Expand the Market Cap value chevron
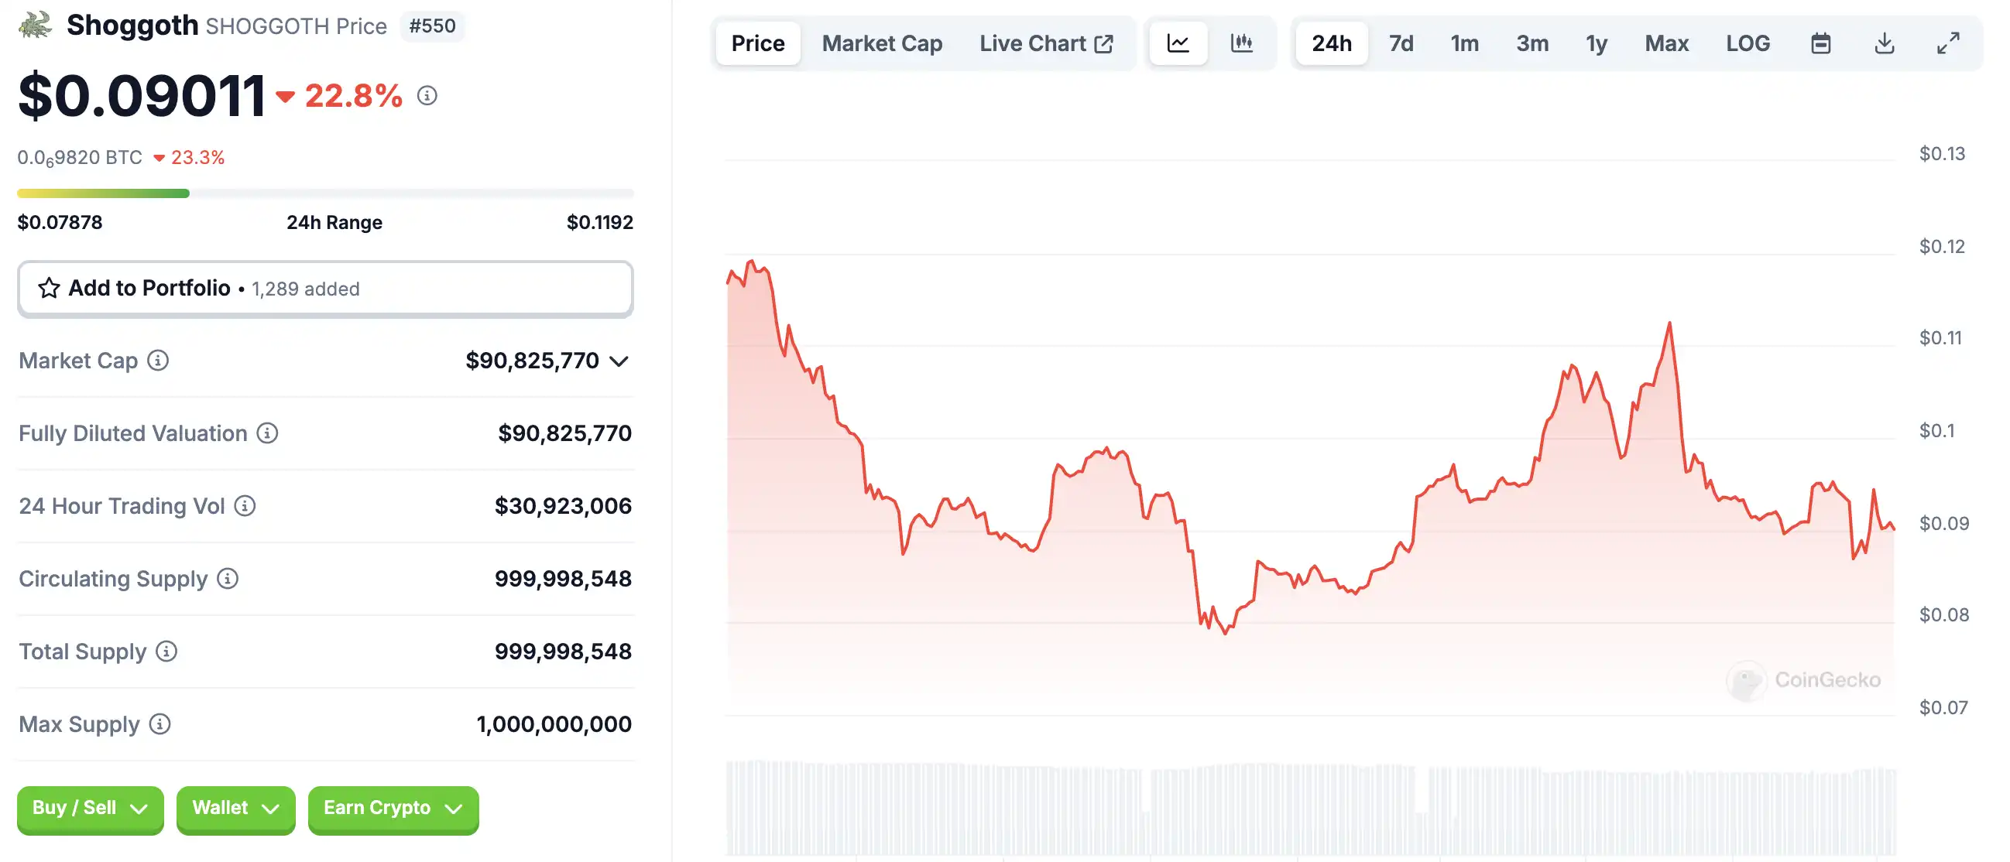This screenshot has width=2010, height=862. click(619, 361)
